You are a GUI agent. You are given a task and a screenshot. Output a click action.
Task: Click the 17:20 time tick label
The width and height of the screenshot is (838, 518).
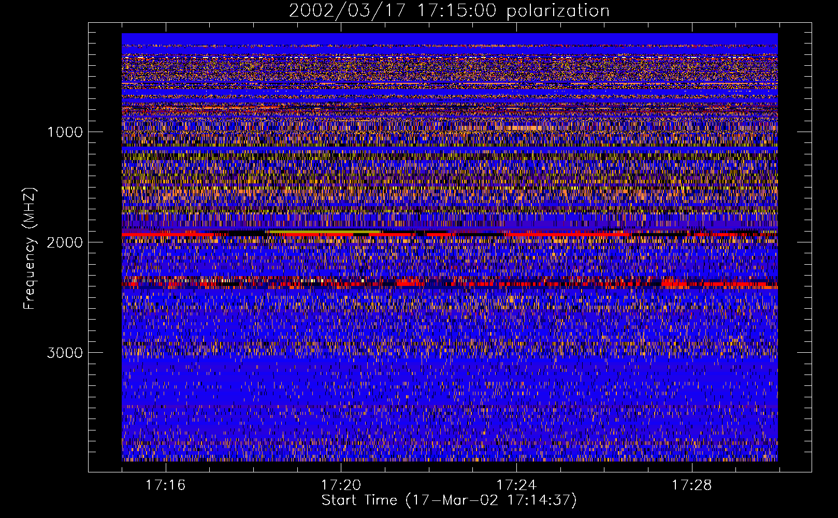click(341, 485)
